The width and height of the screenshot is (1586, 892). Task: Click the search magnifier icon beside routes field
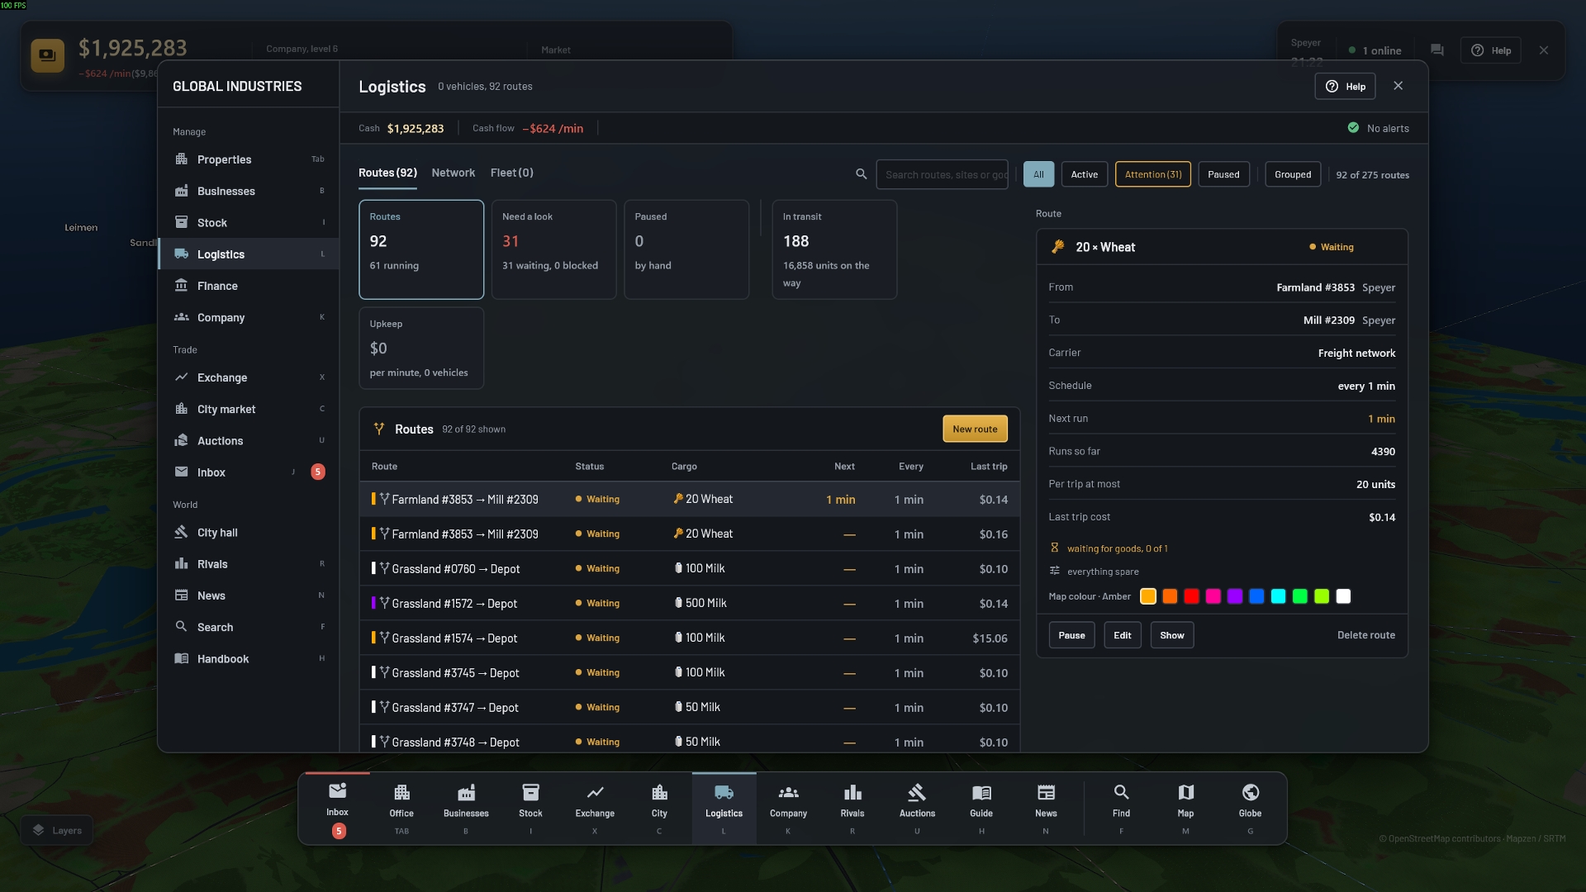coord(861,174)
